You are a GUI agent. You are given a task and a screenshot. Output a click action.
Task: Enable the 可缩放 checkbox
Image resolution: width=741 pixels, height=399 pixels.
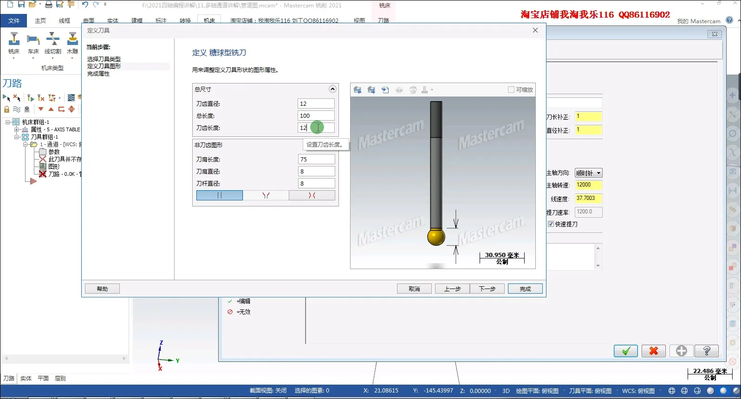pyautogui.click(x=511, y=90)
